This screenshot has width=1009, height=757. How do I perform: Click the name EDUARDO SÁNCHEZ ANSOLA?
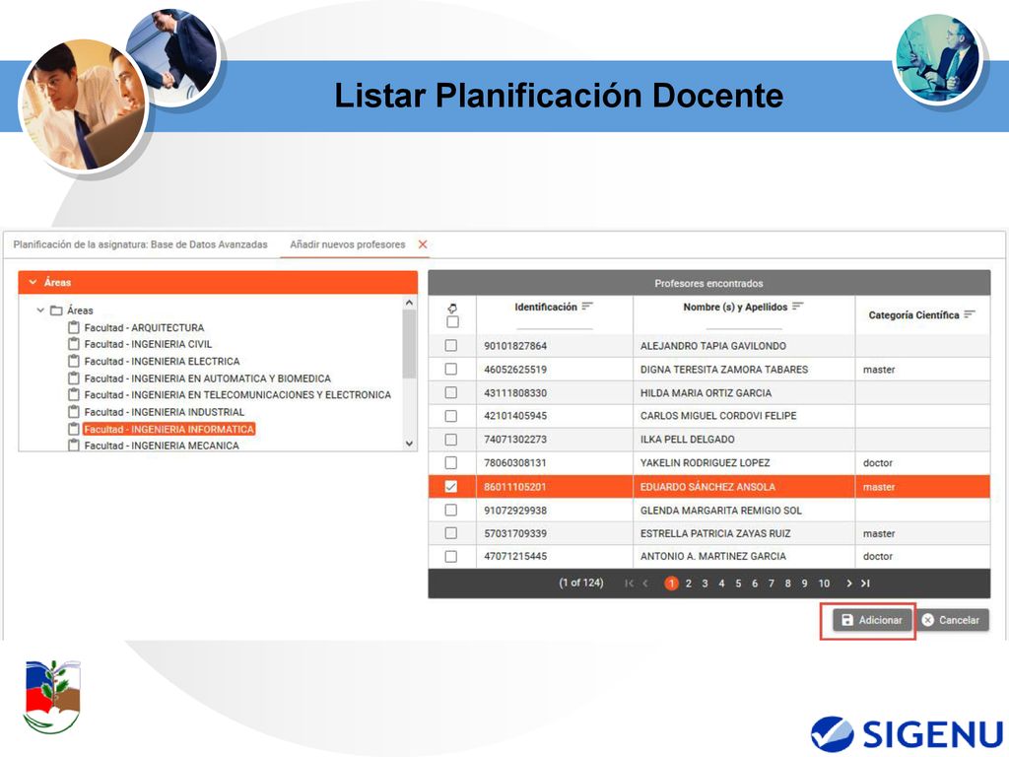707,487
